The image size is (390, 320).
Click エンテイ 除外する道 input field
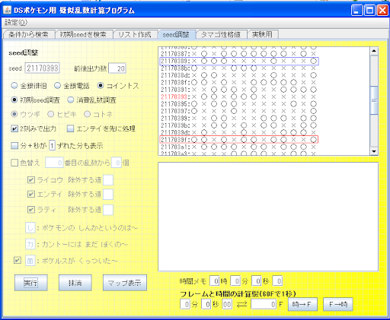coord(108,195)
